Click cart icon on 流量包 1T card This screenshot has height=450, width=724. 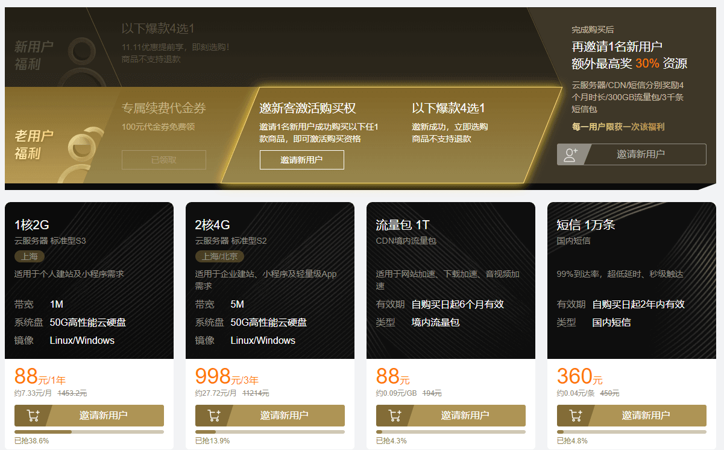pyautogui.click(x=394, y=416)
